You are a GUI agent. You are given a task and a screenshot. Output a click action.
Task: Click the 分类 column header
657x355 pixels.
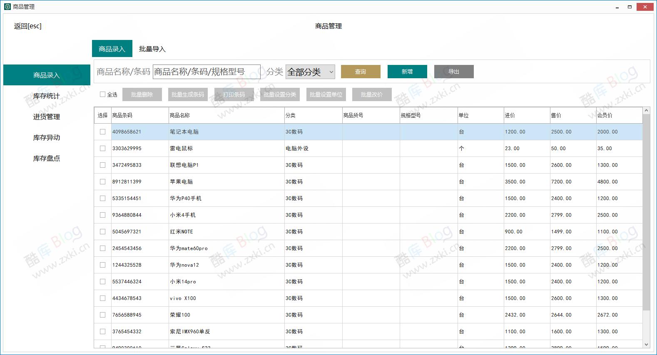coord(313,115)
